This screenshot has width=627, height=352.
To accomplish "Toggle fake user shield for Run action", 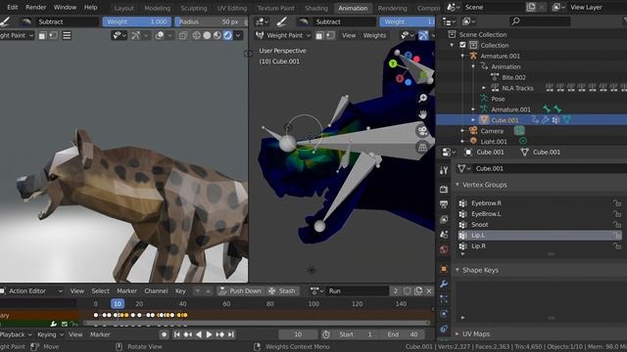I will coord(408,291).
